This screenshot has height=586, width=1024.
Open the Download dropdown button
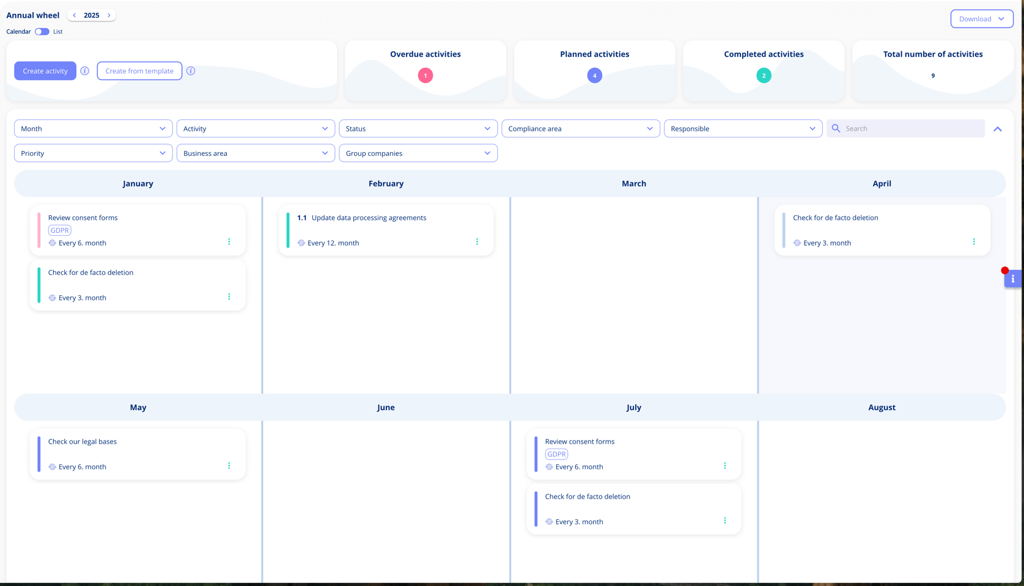[981, 19]
